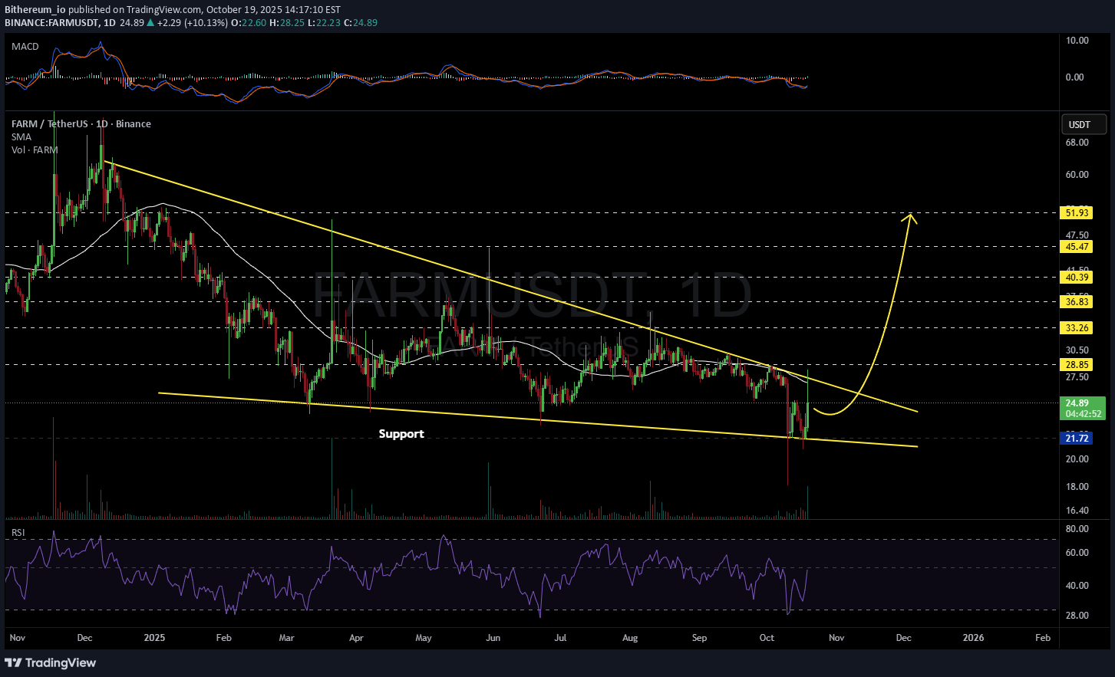
Task: Click the 2025 label on the time axis
Action: 154,637
